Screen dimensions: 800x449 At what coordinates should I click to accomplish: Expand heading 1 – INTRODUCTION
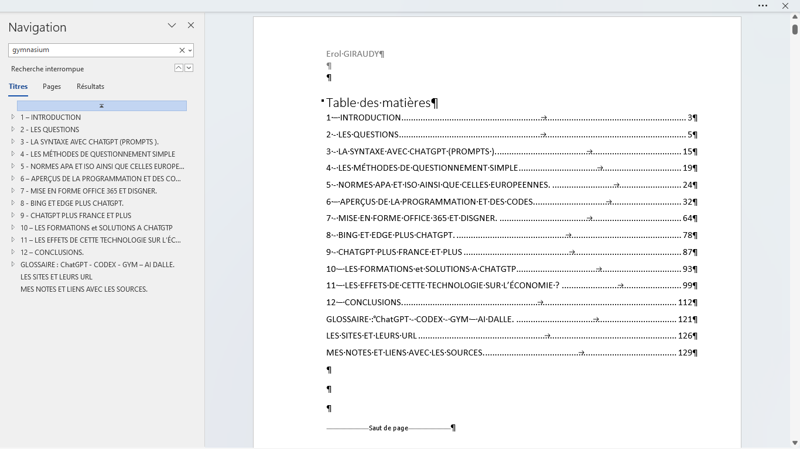(13, 117)
